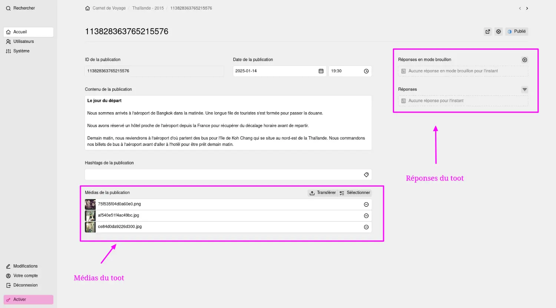Open thumbnail of af540e51f4ac49bc.jpg
This screenshot has height=308, width=556.
pos(90,215)
